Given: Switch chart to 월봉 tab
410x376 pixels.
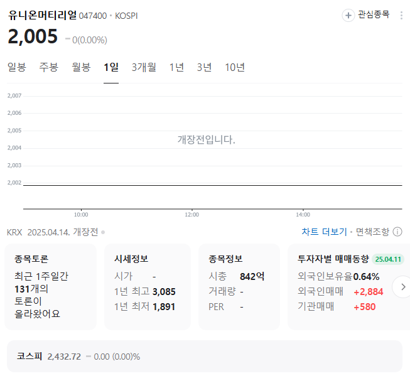Looking at the screenshot, I should pyautogui.click(x=81, y=67).
